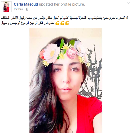Click the white area left of the photo
Screen dimensions: 132x133
[x=15, y=80]
